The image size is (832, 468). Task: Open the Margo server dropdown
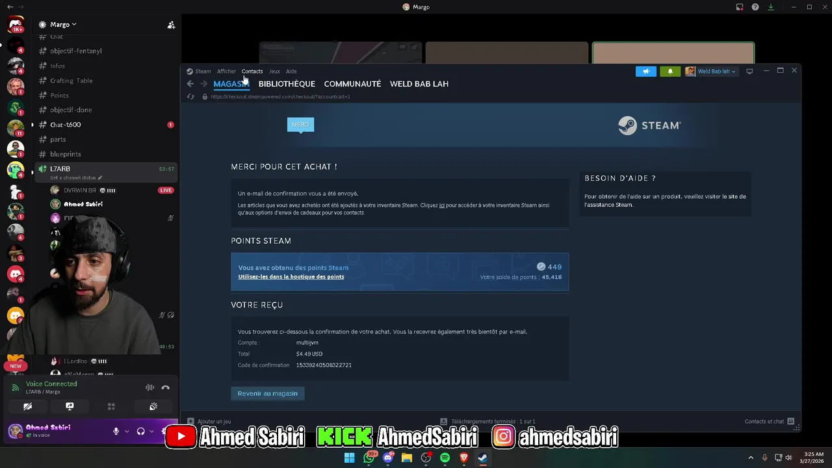point(63,25)
